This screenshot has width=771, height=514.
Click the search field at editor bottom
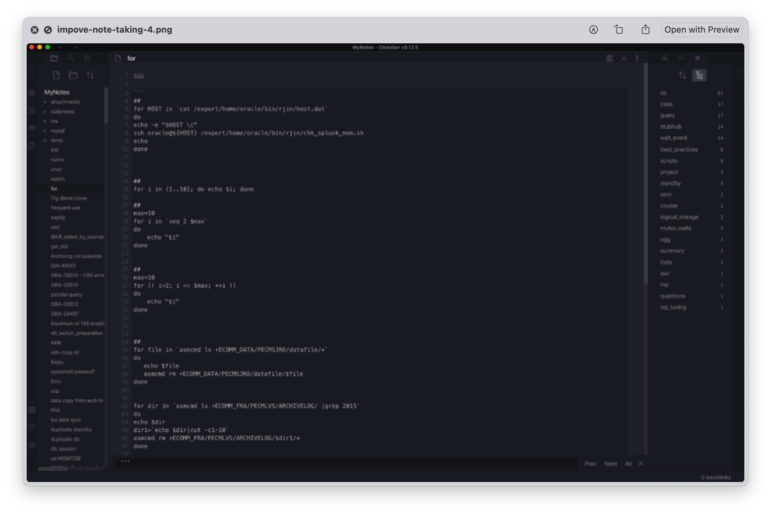click(346, 463)
